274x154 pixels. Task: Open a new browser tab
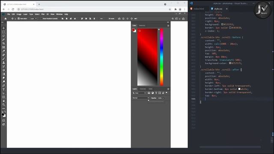click(x=39, y=4)
